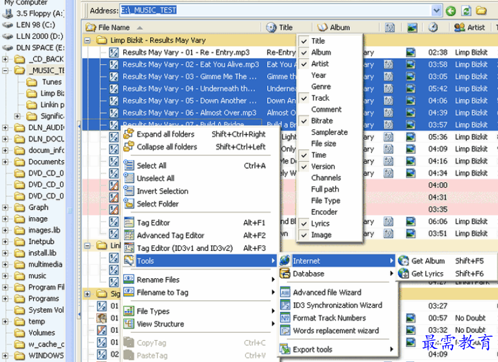Select the Tunes folder in tree
498x362 pixels.
coord(52,82)
